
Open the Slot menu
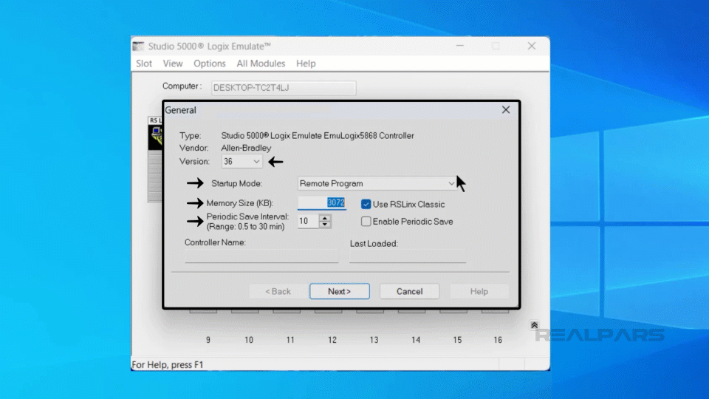[144, 64]
